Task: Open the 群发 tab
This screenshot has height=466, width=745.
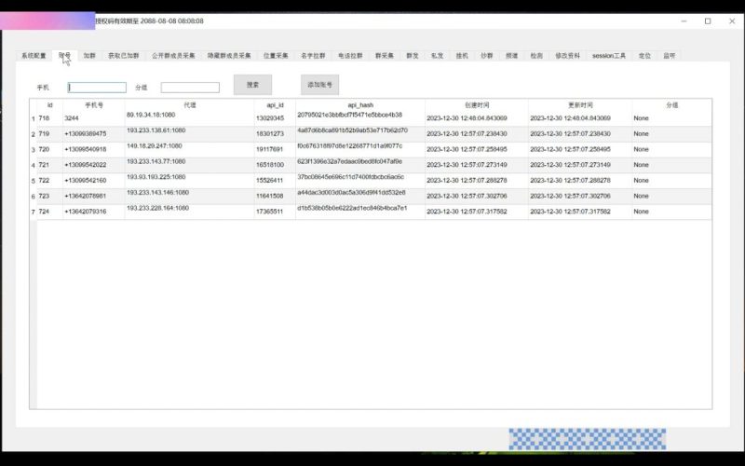Action: 413,56
